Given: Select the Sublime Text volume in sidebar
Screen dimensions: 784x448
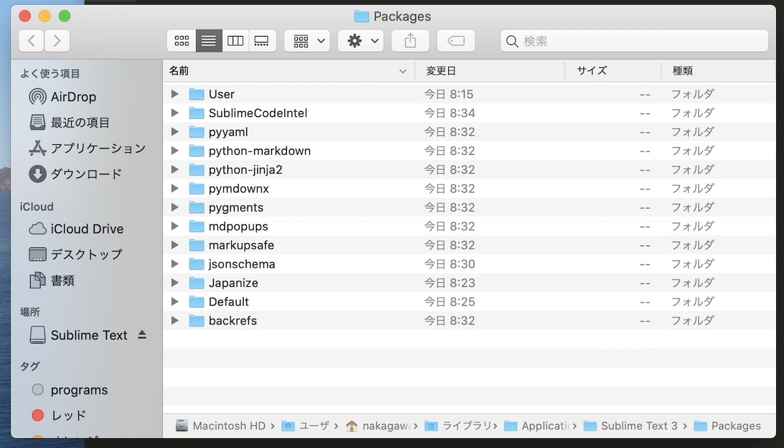Looking at the screenshot, I should pos(78,335).
